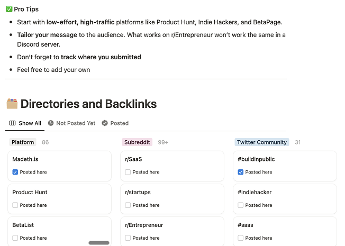Check Posted here for Product Hunt

[15, 205]
